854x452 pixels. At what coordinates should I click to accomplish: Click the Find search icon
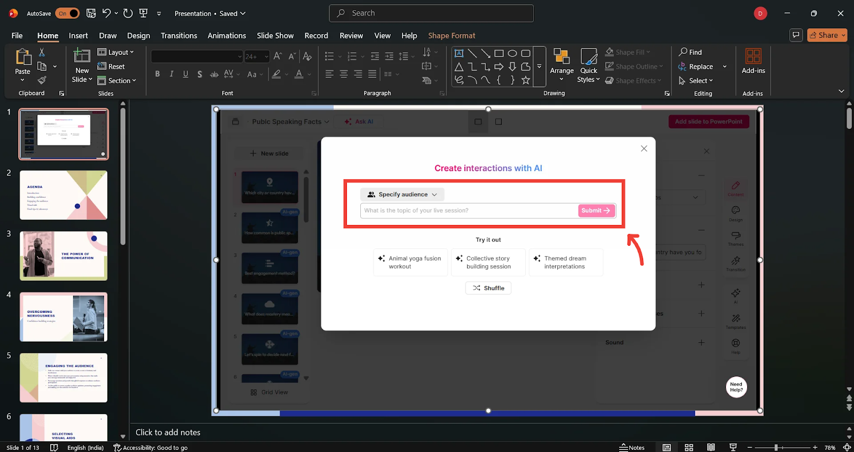[x=690, y=52]
